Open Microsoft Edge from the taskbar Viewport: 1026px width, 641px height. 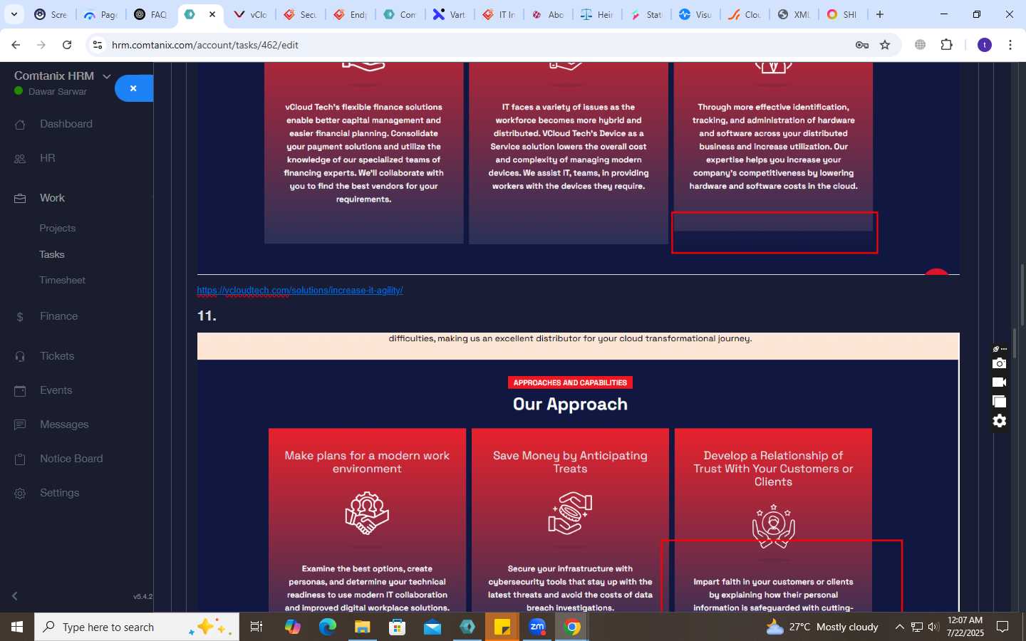point(327,627)
